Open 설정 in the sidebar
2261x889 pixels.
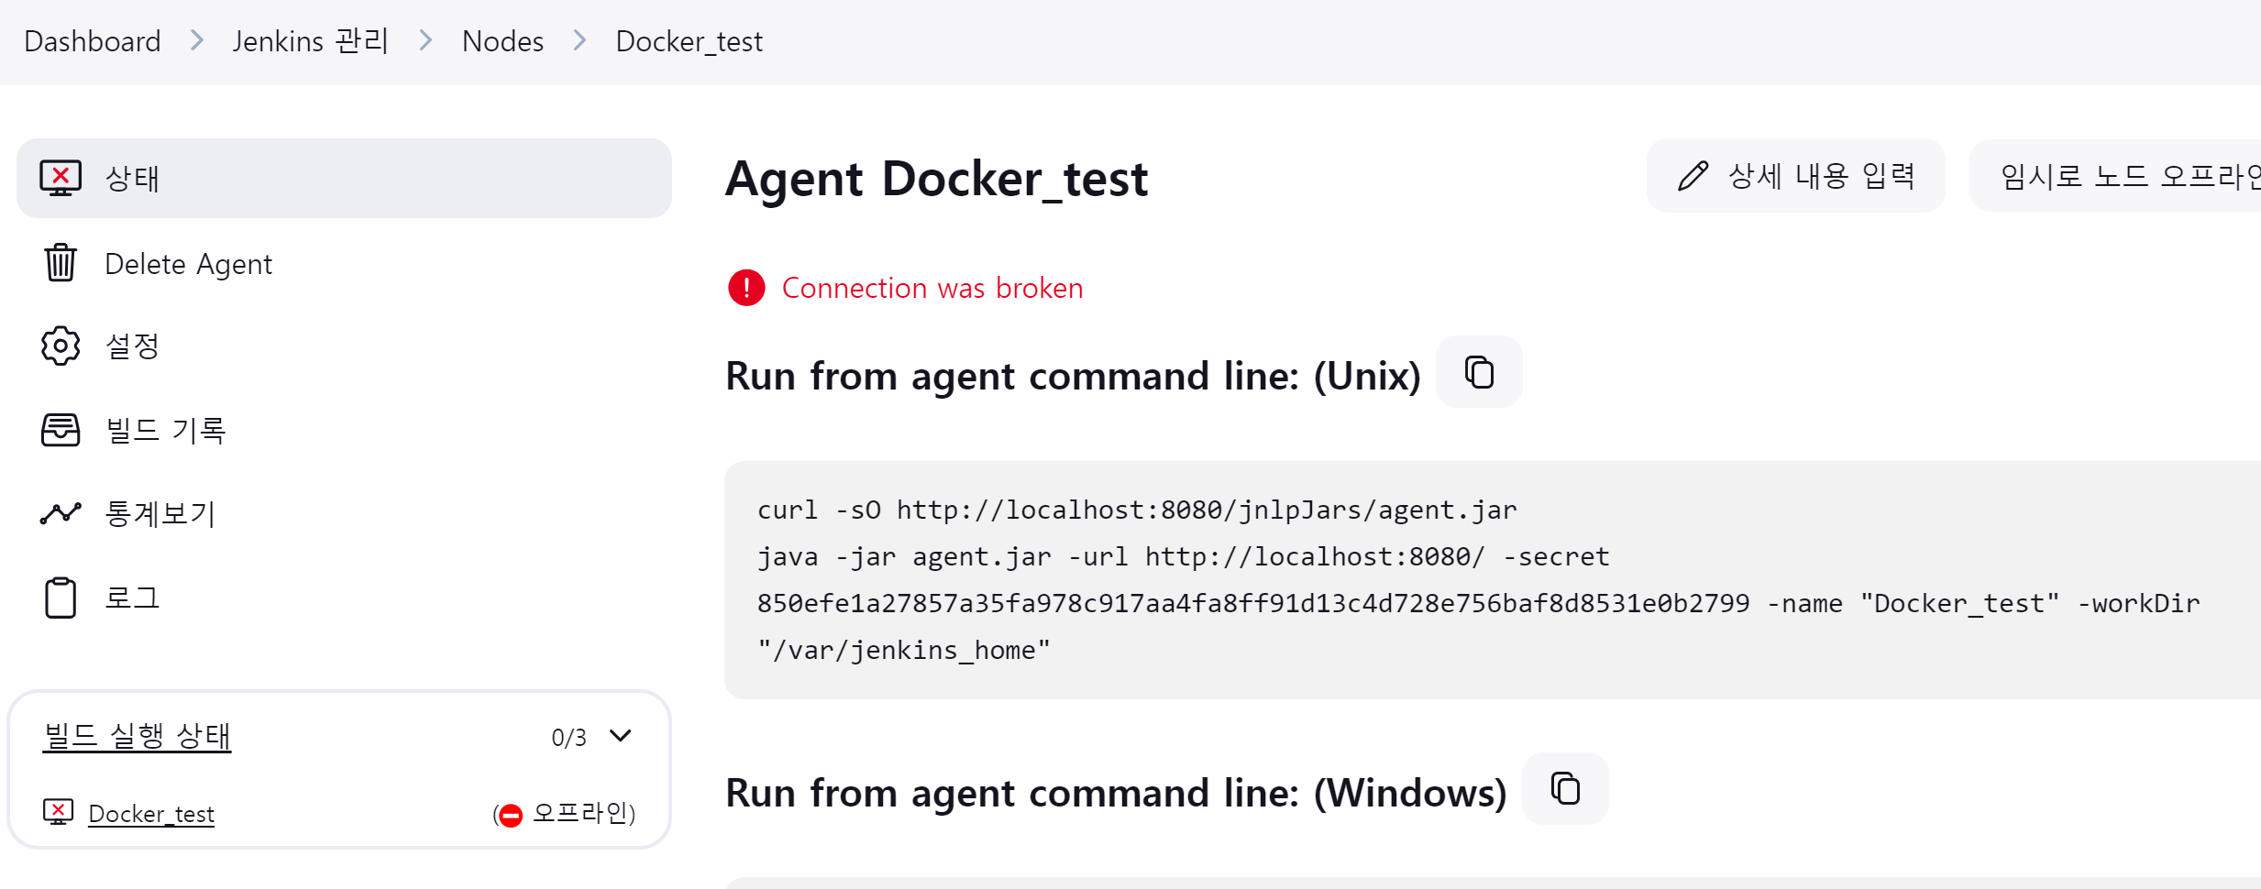pos(344,346)
